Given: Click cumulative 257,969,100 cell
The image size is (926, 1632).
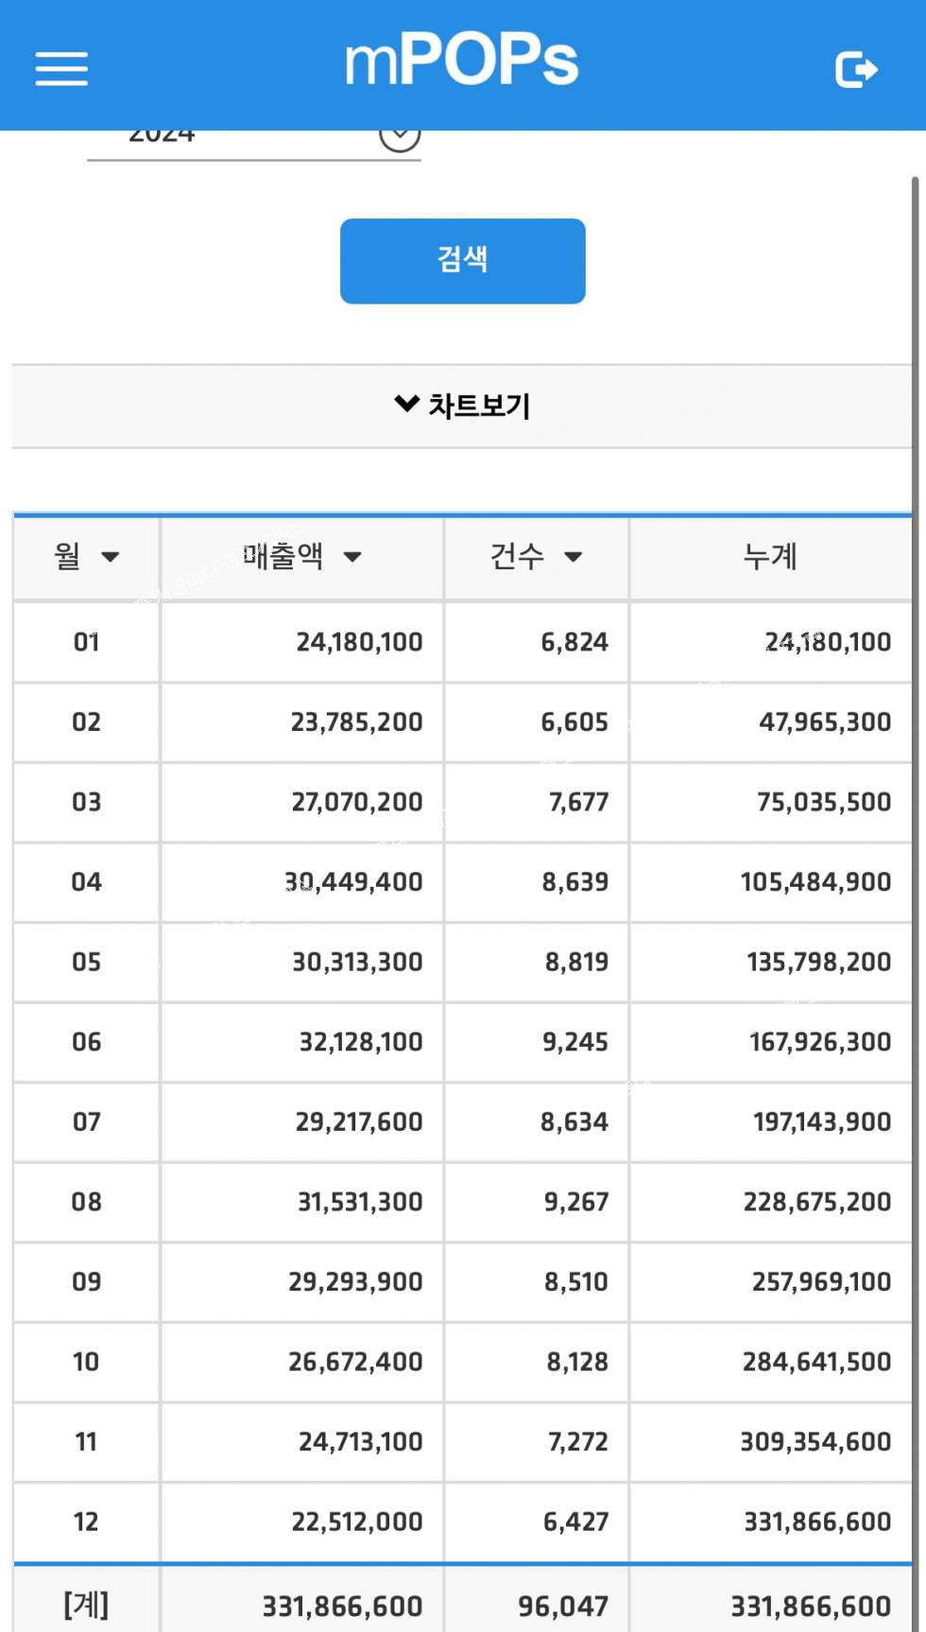Looking at the screenshot, I should 821,1282.
